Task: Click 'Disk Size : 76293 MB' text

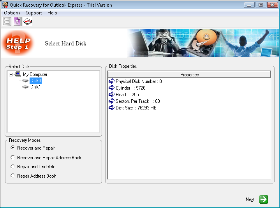Action: pos(136,108)
